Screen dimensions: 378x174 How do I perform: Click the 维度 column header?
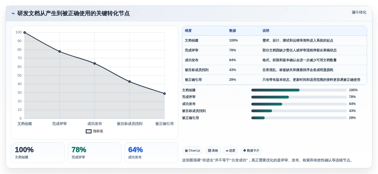188,31
